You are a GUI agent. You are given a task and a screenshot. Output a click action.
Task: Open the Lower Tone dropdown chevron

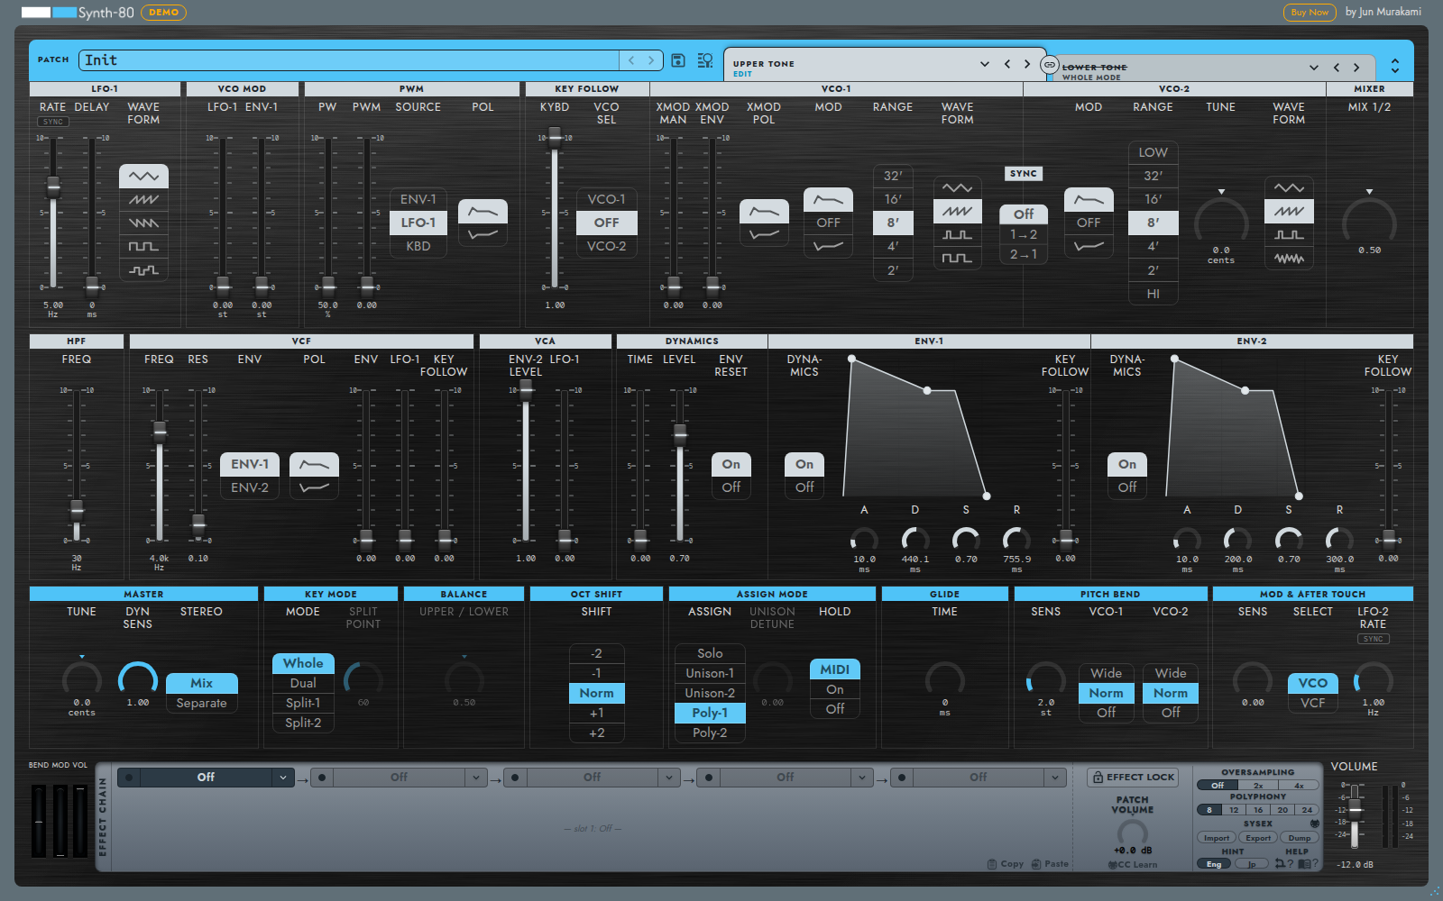[x=1314, y=68]
